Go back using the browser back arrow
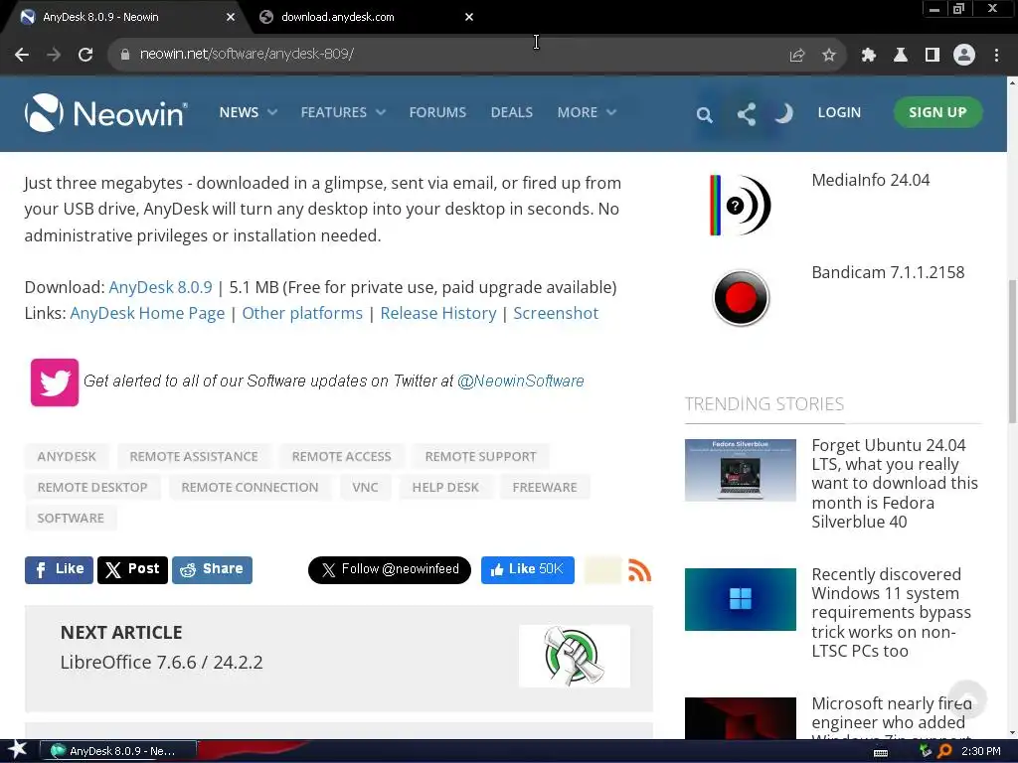 point(22,55)
